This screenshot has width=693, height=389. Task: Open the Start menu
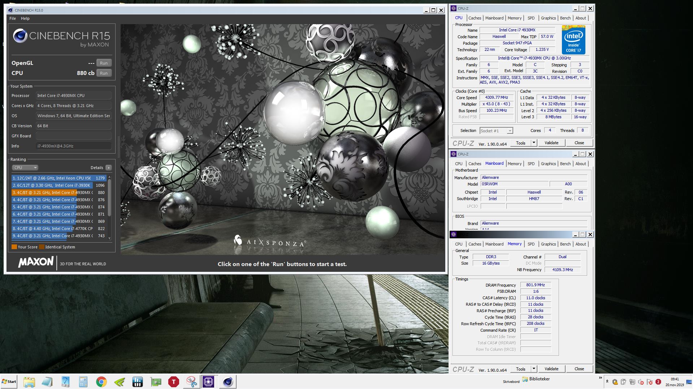(9, 382)
